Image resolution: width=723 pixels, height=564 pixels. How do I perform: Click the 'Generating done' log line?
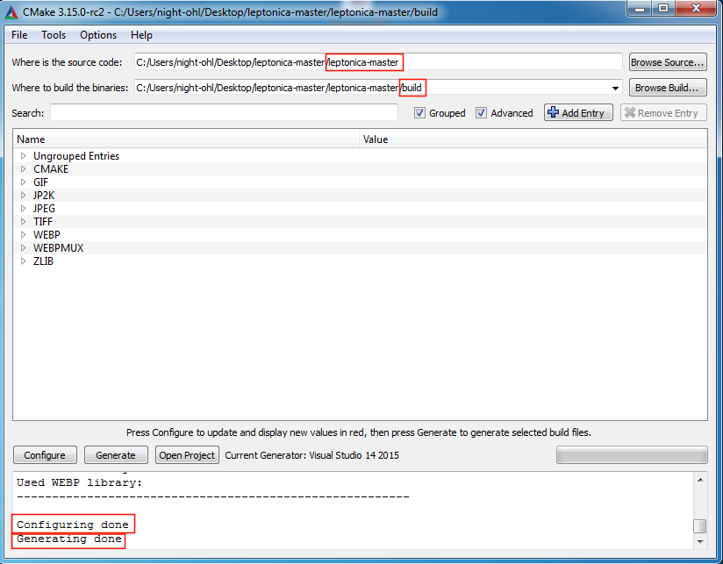point(69,539)
